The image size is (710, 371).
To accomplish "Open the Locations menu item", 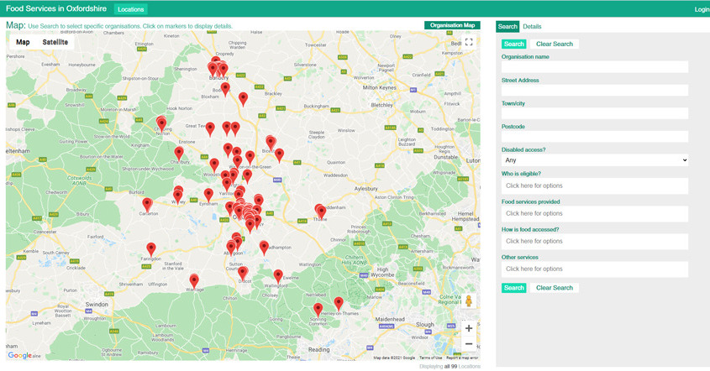I will click(x=131, y=9).
